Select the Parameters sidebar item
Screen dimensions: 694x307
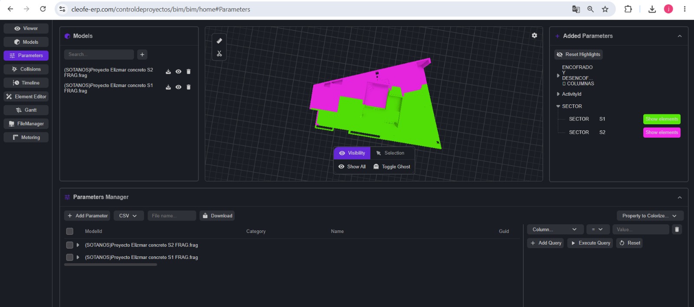click(x=26, y=55)
